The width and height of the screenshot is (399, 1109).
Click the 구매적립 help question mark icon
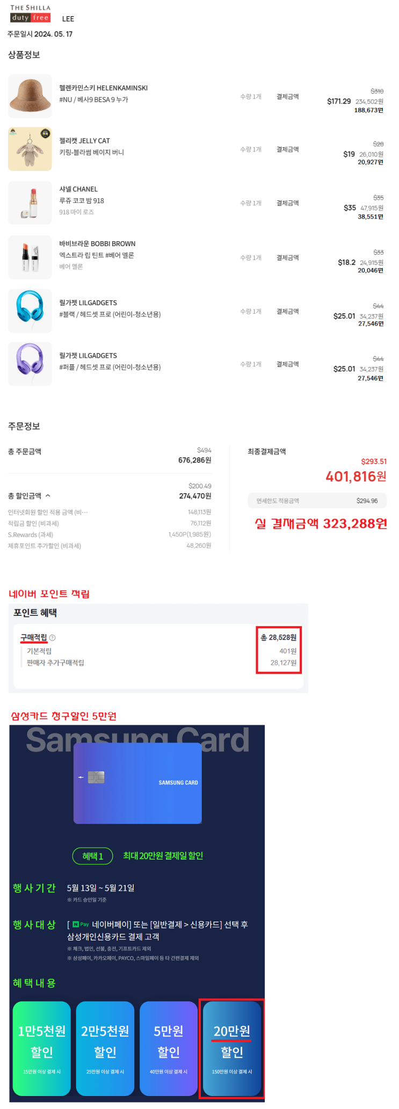53,638
